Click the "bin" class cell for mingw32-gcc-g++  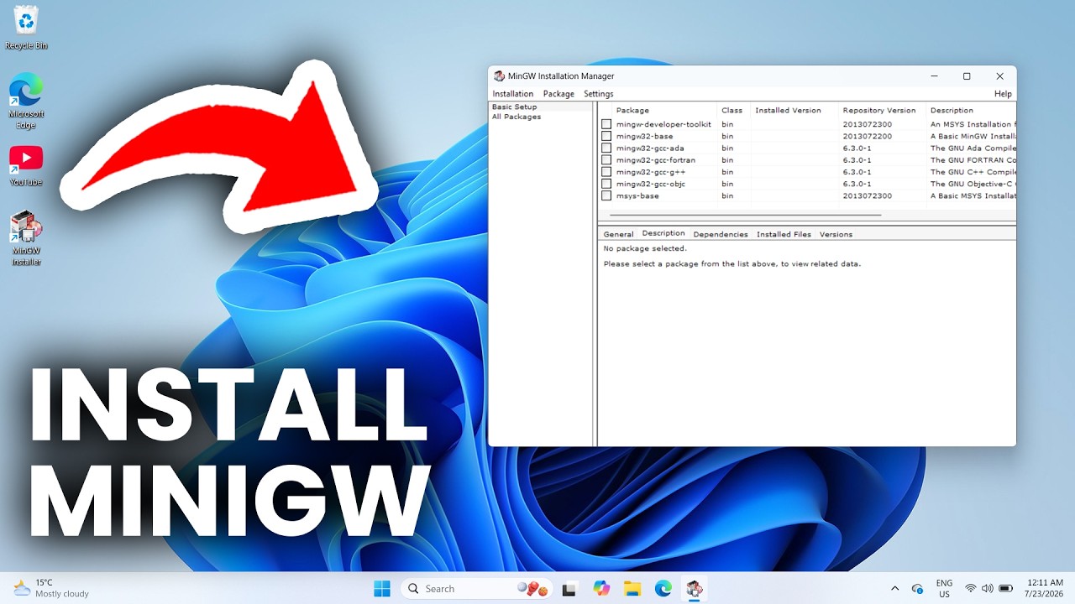727,172
